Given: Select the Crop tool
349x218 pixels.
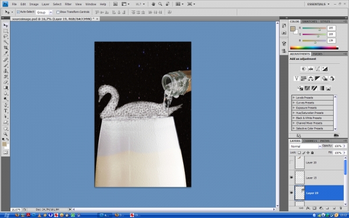Looking at the screenshot, I should coord(6,48).
